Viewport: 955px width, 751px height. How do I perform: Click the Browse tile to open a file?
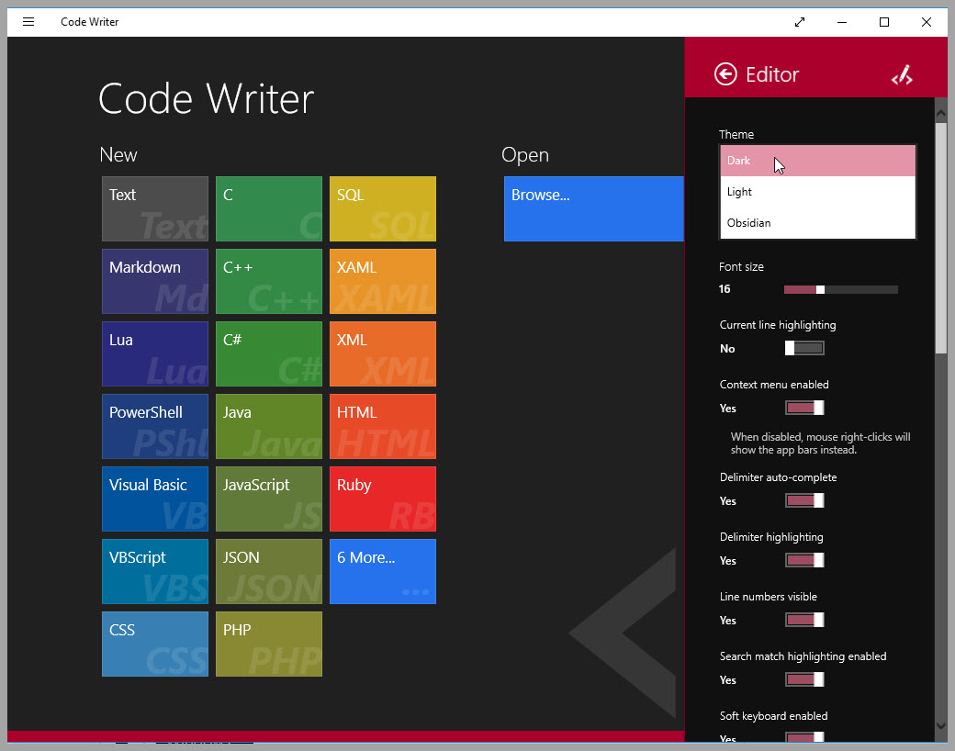point(593,208)
